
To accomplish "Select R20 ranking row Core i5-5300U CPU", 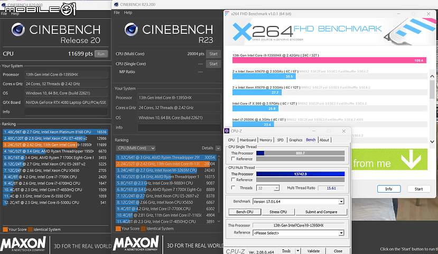I will point(55,203).
